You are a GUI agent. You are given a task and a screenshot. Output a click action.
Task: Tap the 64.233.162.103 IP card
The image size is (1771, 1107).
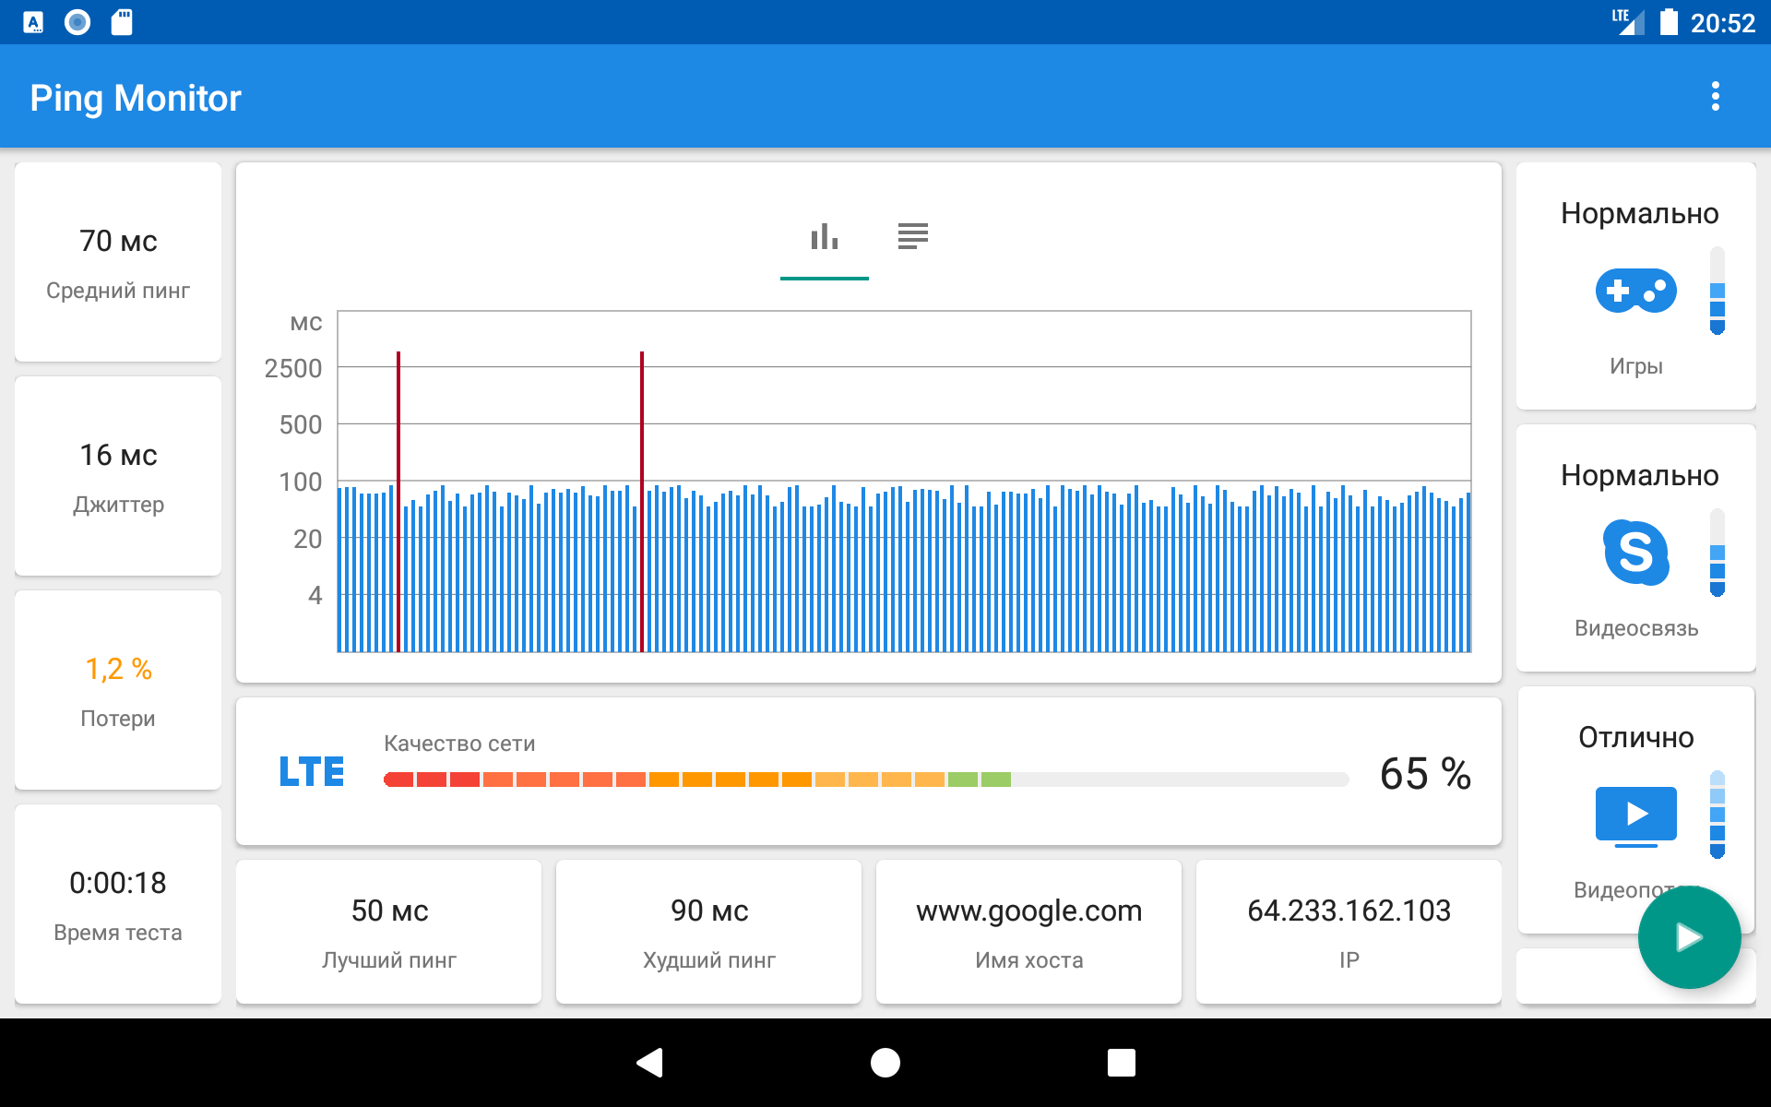[x=1349, y=932]
